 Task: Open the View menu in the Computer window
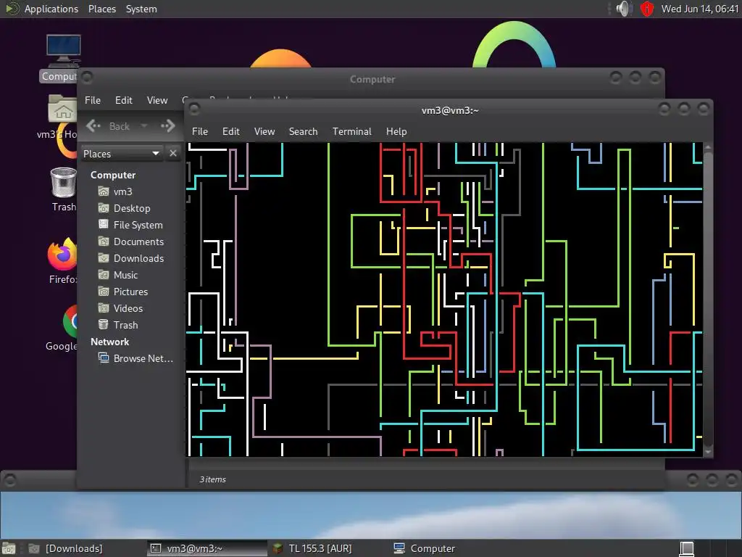(157, 100)
